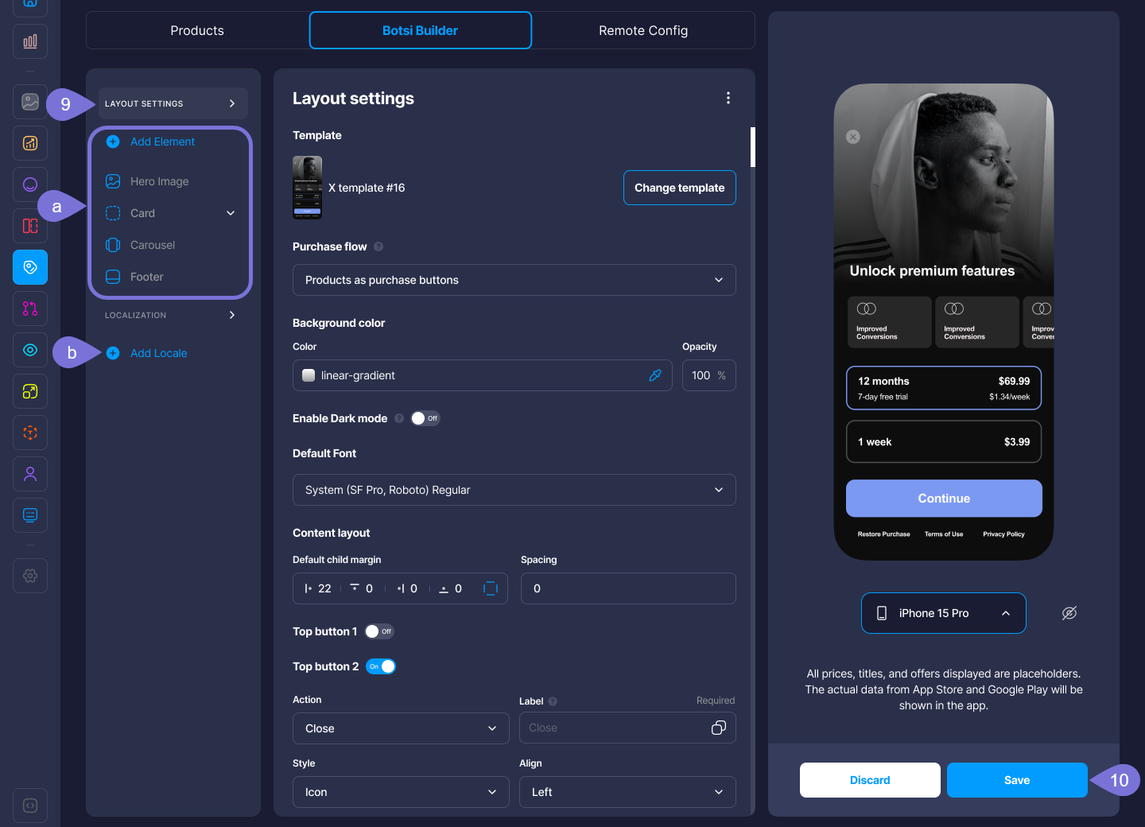Open the three-dot menu in Layout settings
Viewport: 1145px width, 827px height.
click(x=728, y=98)
